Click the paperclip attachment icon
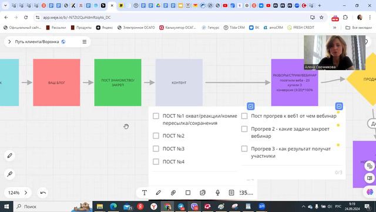The height and width of the screenshot is (212, 376). click(173, 193)
